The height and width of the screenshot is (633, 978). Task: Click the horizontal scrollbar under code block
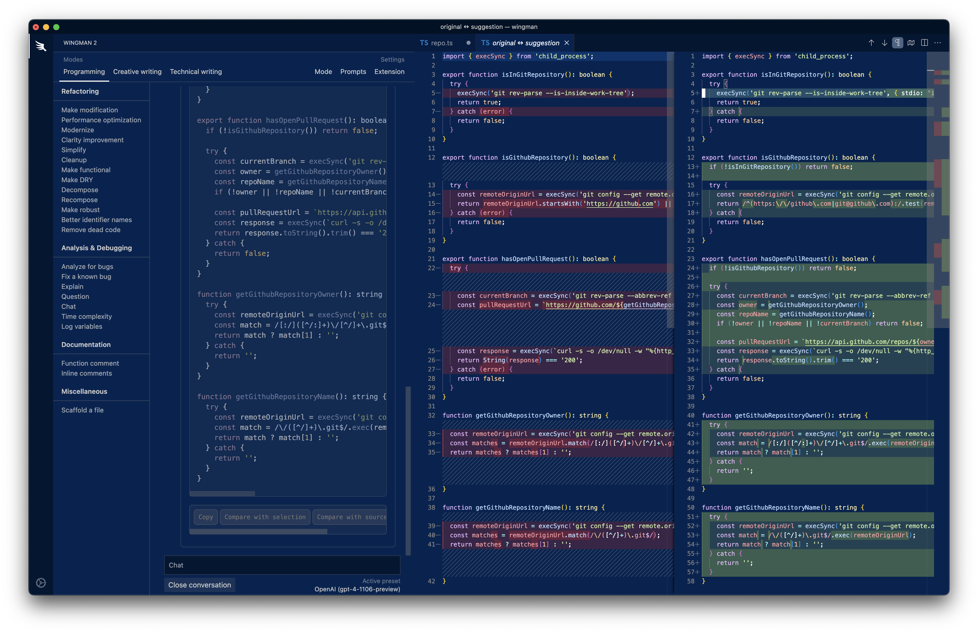tap(222, 493)
